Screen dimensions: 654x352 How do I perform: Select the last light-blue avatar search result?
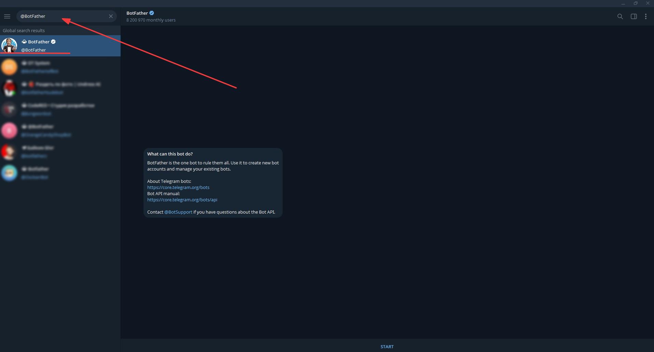coord(60,173)
